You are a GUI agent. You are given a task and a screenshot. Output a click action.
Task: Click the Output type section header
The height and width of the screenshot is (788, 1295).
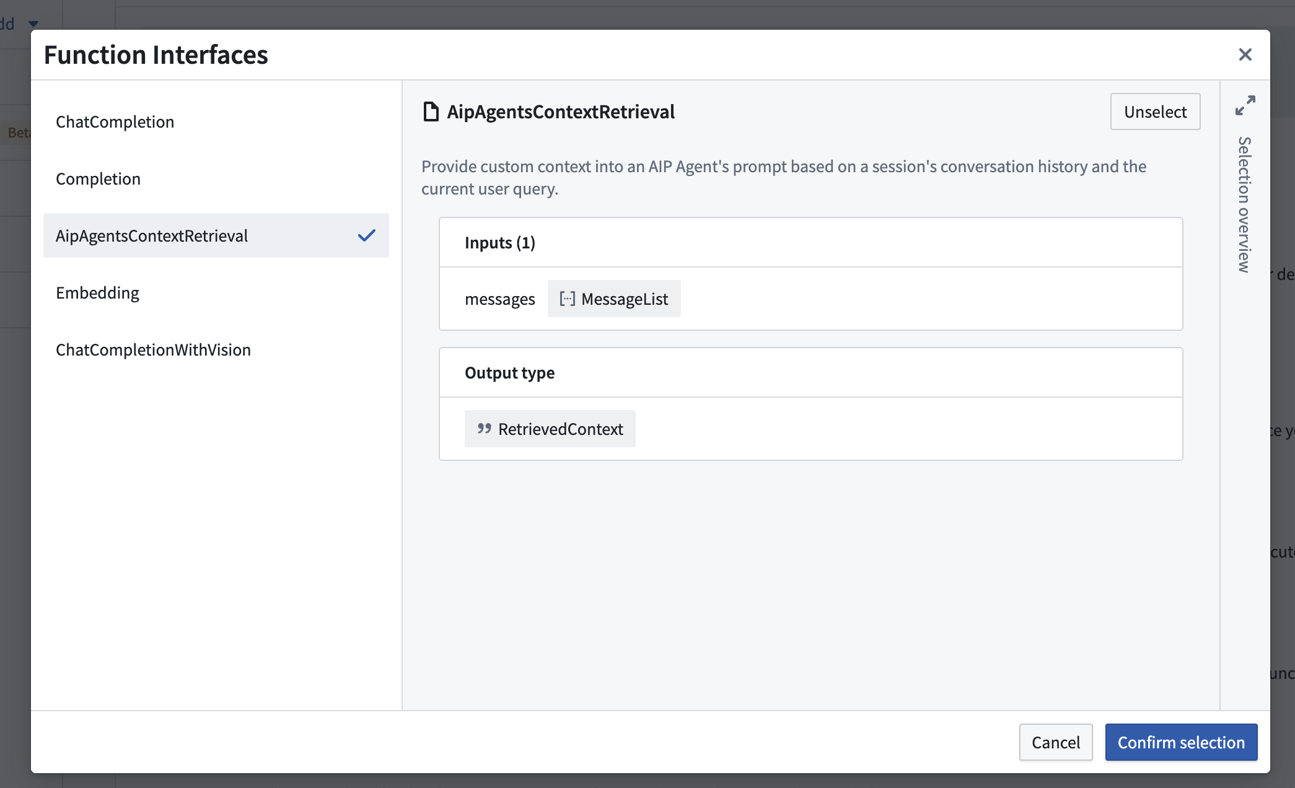pos(810,373)
